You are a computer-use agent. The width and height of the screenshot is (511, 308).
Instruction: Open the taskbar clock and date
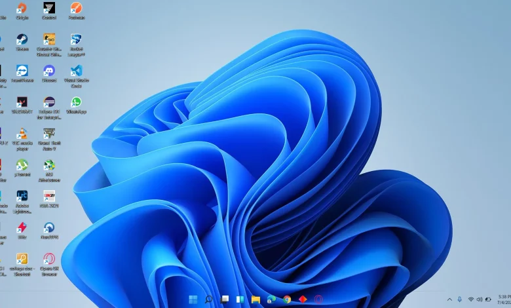[x=504, y=299]
